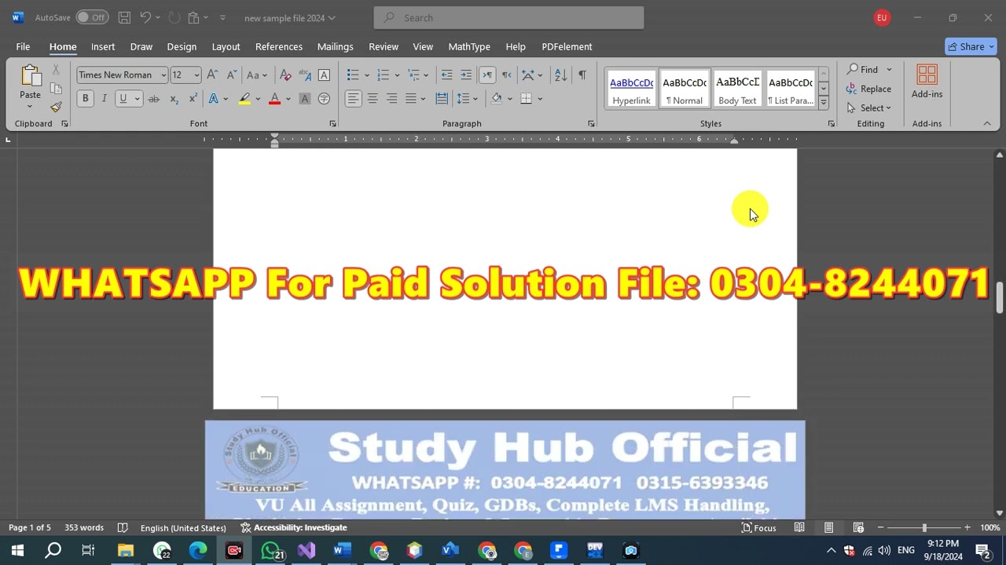1006x565 pixels.
Task: Center align text
Action: click(373, 98)
